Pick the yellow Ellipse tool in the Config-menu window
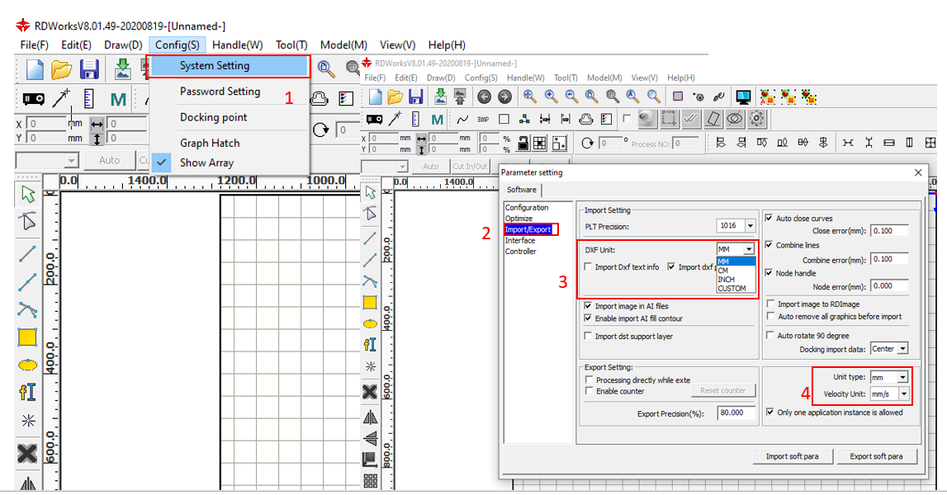The image size is (947, 495). pyautogui.click(x=28, y=365)
